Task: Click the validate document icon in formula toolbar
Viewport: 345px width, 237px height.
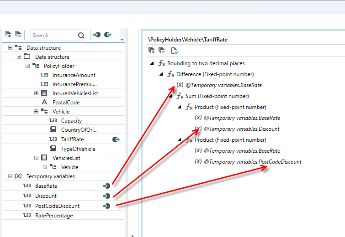Action: click(175, 51)
